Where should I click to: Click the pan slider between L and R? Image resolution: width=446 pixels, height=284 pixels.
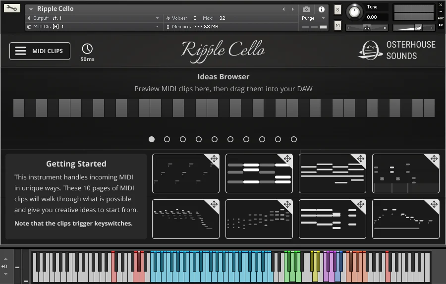tap(367, 28)
